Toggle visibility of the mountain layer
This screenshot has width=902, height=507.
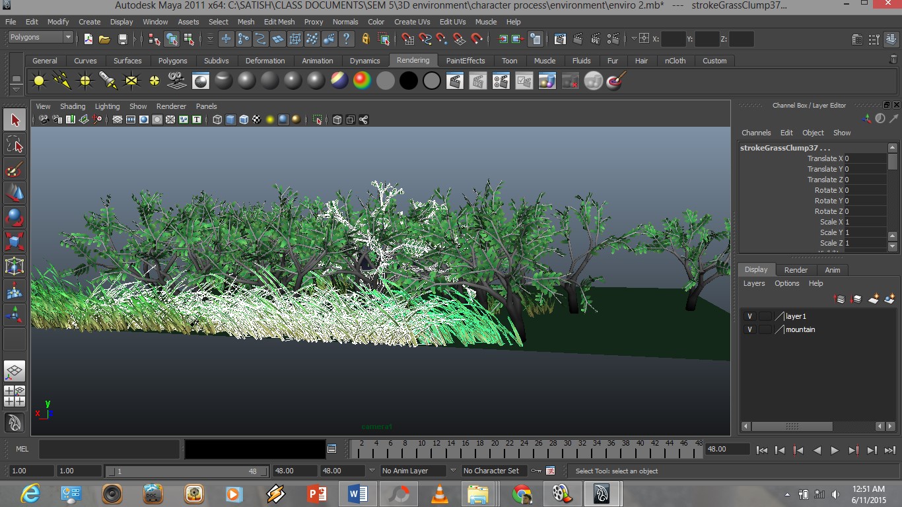pos(749,329)
